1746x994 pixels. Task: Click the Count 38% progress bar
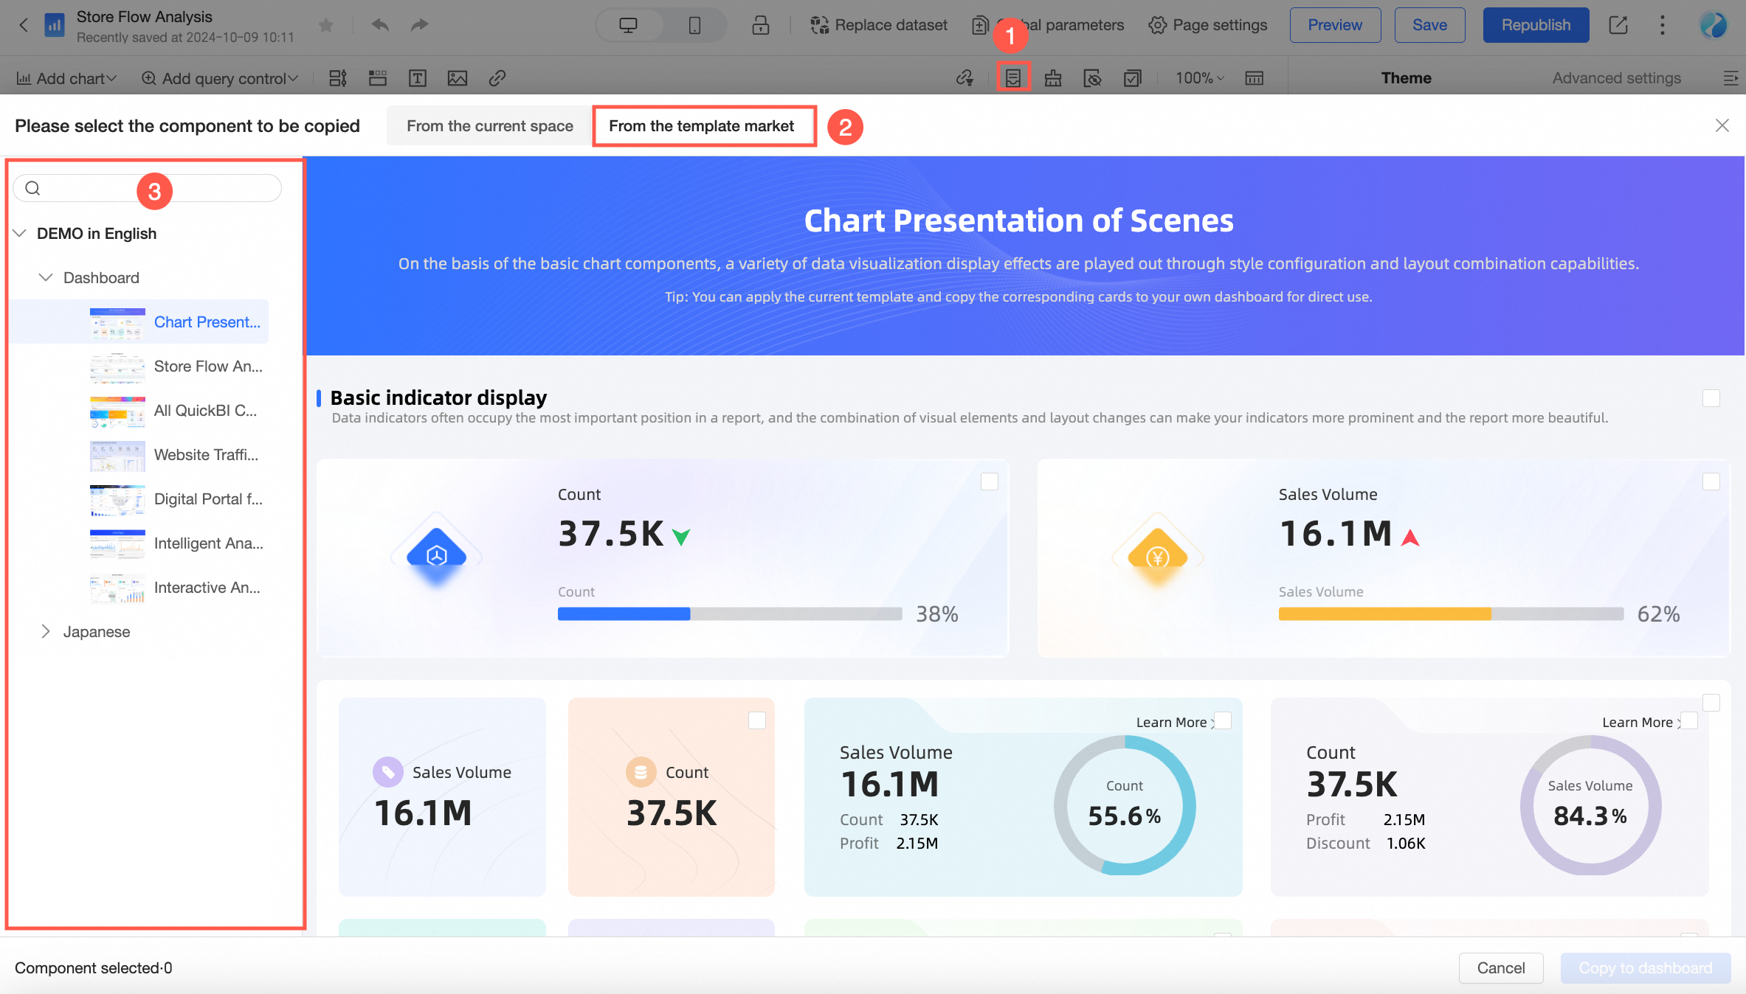[x=729, y=614]
